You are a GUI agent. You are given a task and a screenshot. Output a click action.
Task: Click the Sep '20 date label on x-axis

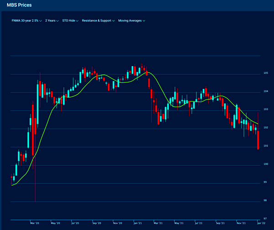click(96, 224)
